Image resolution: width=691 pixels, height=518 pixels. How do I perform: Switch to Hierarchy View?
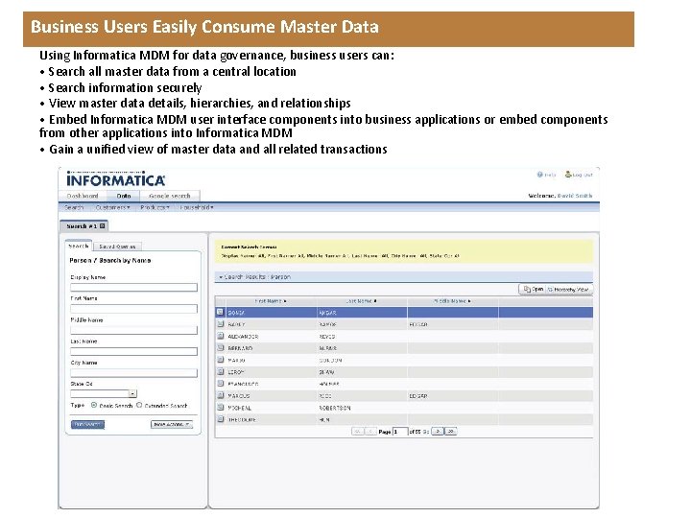pos(568,290)
